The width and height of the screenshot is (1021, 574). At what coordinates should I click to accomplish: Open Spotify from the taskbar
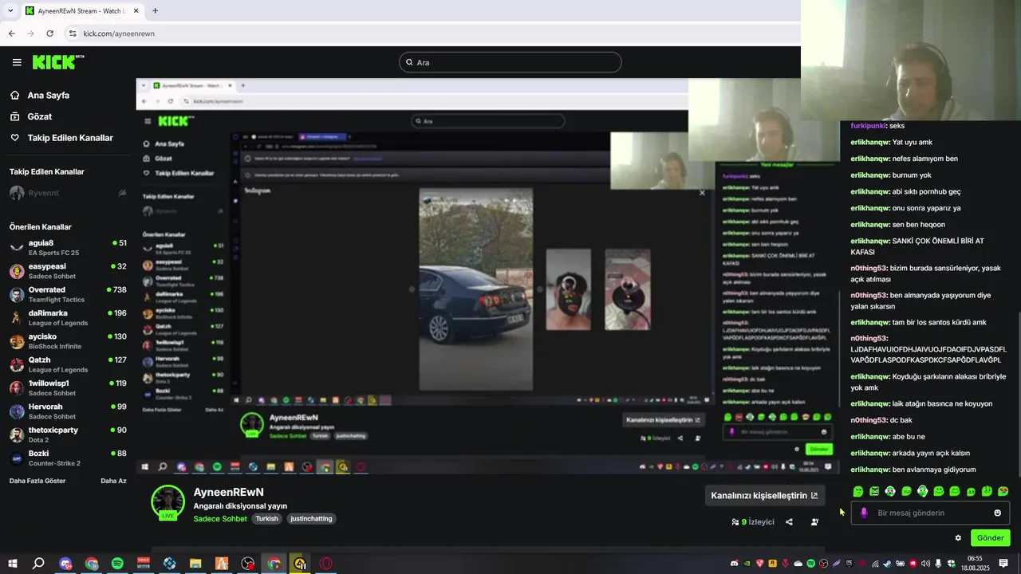(x=117, y=564)
